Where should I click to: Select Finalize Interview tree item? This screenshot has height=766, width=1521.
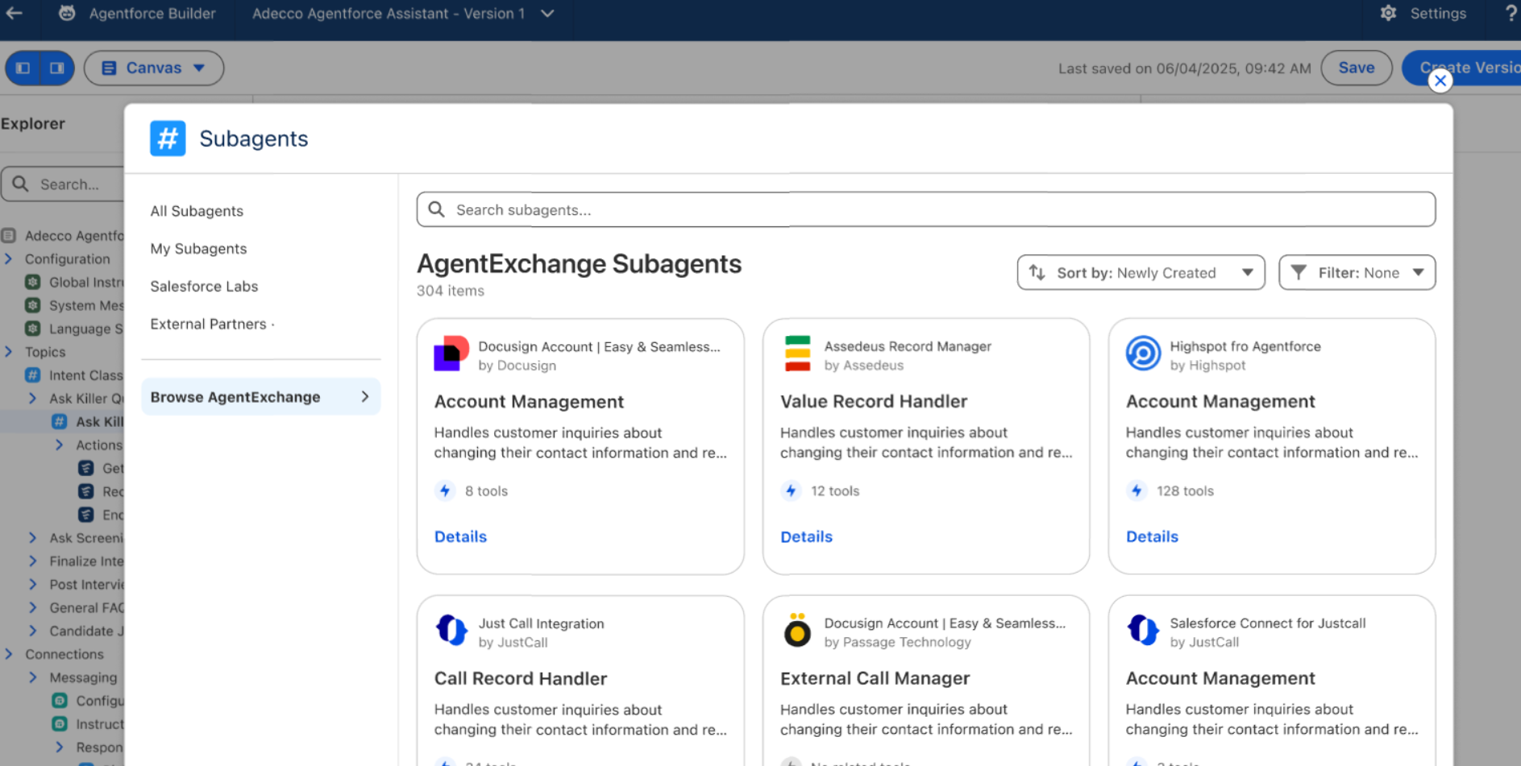pos(86,561)
